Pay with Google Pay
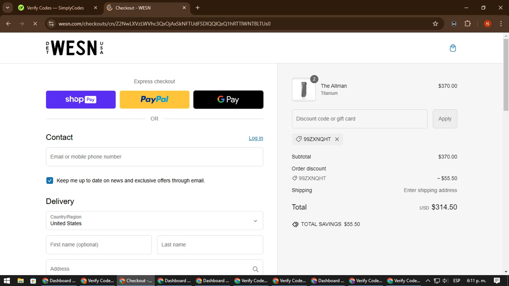 click(228, 99)
